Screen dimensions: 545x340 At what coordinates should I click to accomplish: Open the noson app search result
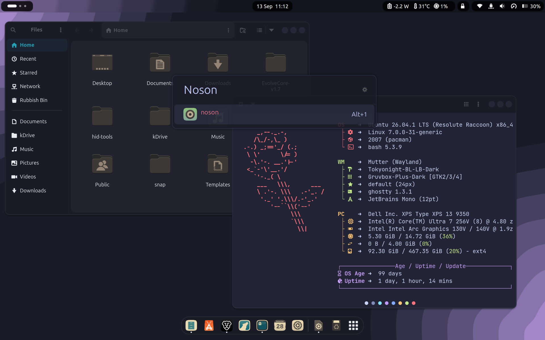point(274,114)
